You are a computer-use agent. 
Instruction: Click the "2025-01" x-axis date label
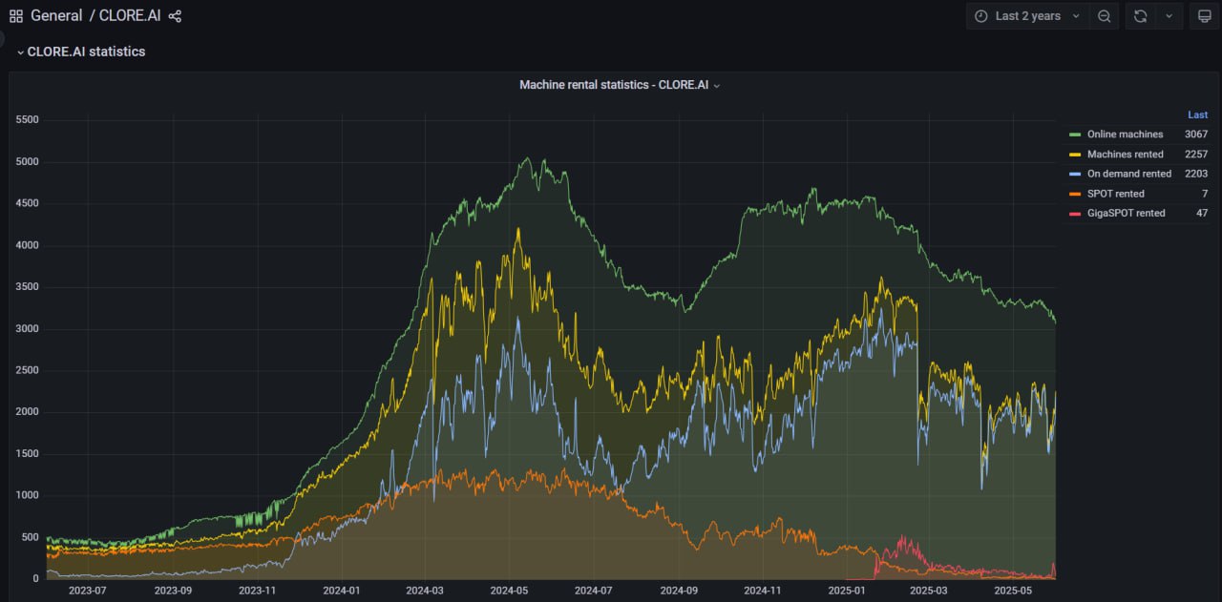pos(847,591)
